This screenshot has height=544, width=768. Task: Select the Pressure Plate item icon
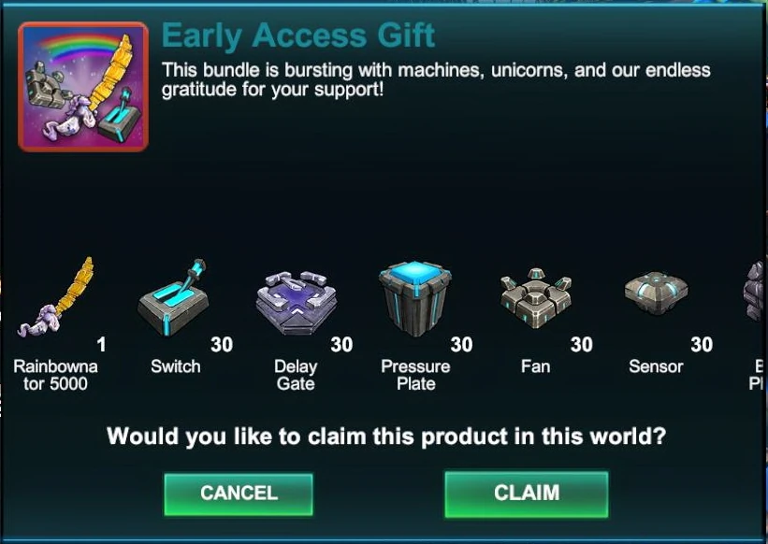point(415,298)
